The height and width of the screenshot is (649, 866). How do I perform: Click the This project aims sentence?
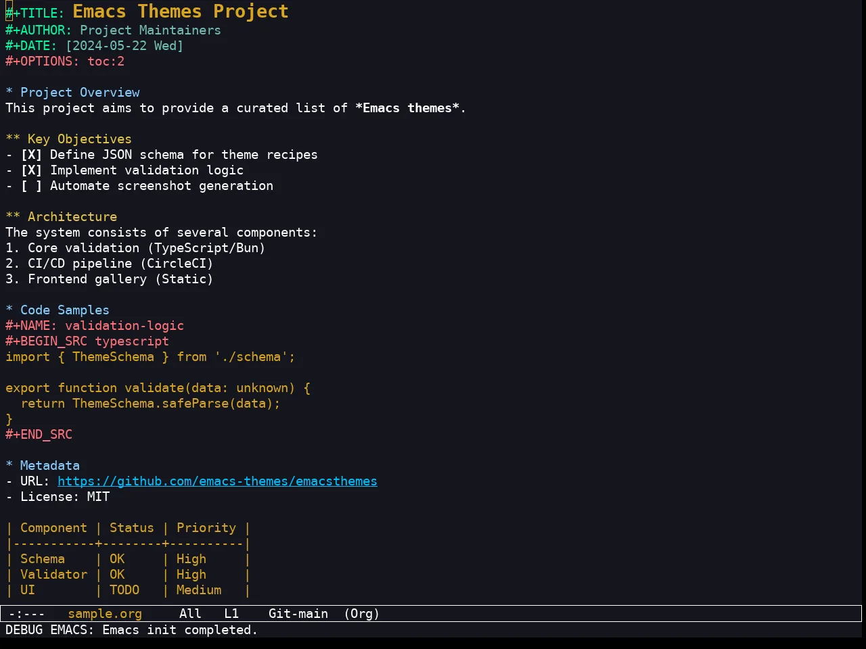235,108
